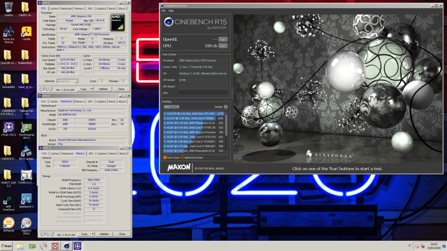Run the OpenGL test in Cinebench
The width and height of the screenshot is (447, 251).
[223, 40]
